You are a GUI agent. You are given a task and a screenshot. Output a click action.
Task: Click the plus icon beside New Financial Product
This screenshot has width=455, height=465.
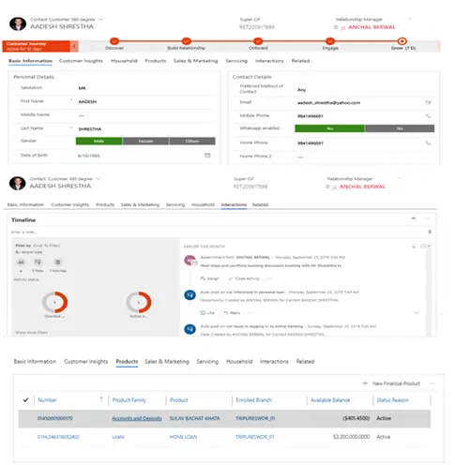[x=365, y=383]
